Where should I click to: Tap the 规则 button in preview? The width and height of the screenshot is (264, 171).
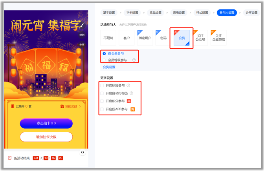[82, 35]
